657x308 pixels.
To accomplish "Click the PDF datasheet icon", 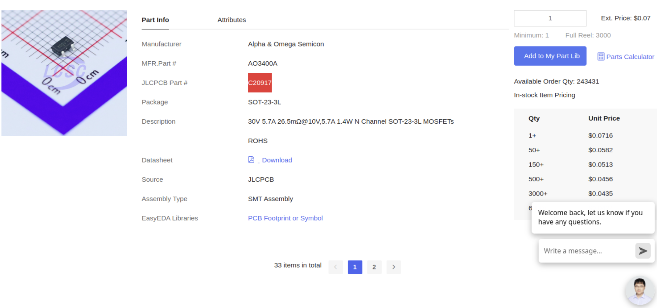I will [x=251, y=160].
